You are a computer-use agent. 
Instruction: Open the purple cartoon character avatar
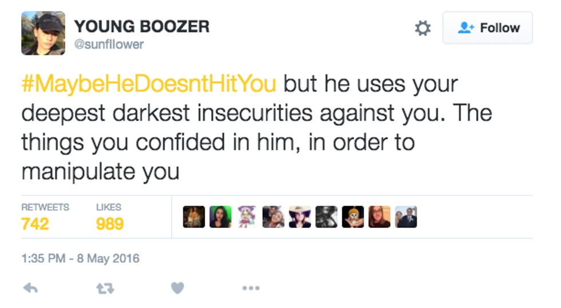[x=247, y=217]
